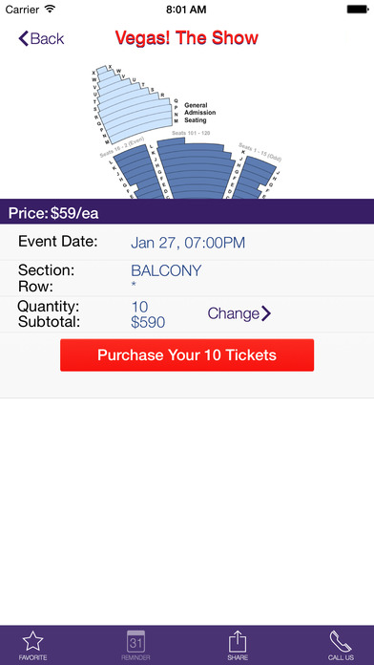
Task: Select the center orchestra section Seats 101-120
Action: (x=197, y=169)
